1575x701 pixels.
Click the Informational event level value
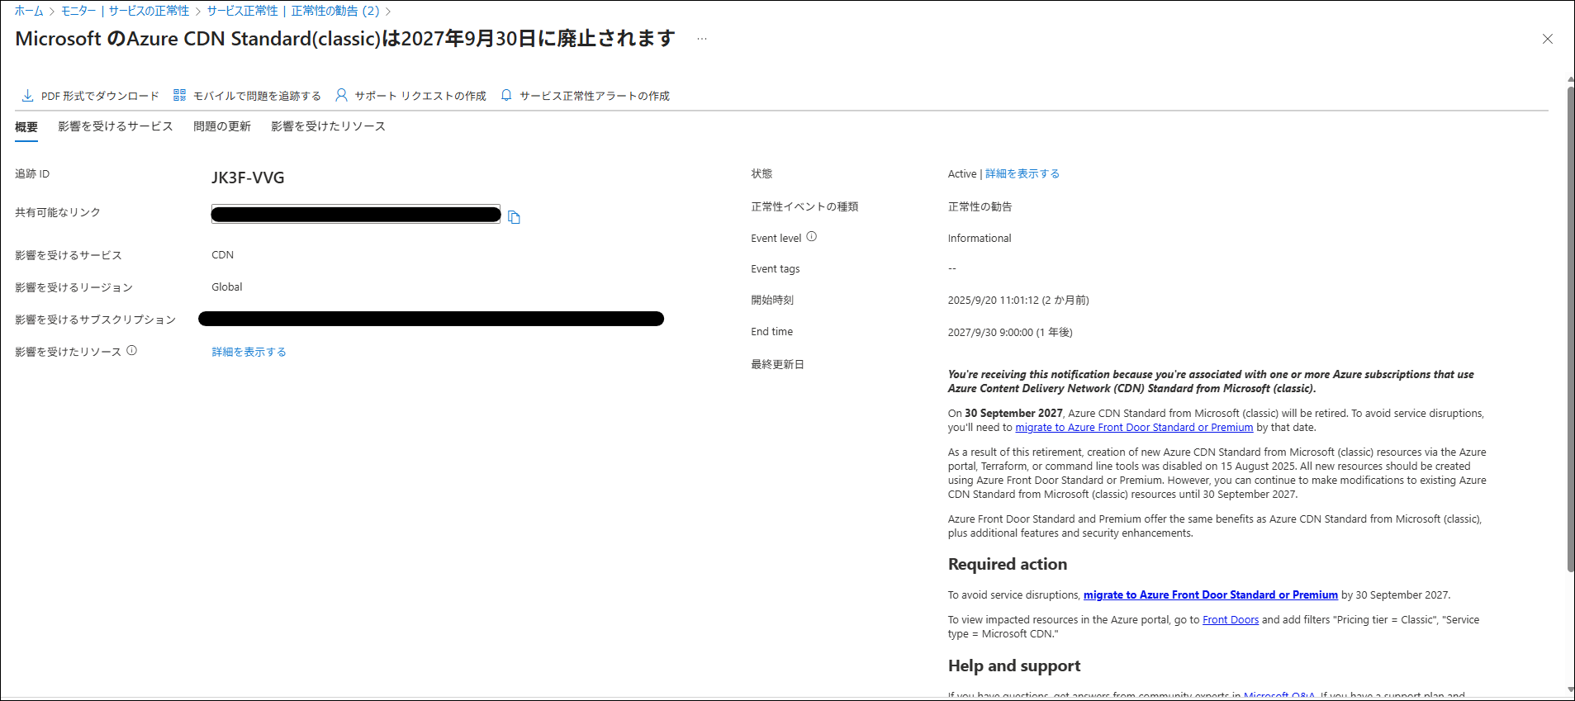point(980,239)
